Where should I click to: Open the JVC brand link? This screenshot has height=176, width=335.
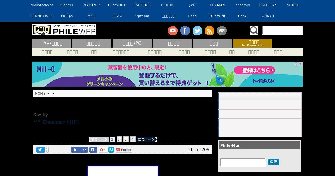pyautogui.click(x=193, y=5)
